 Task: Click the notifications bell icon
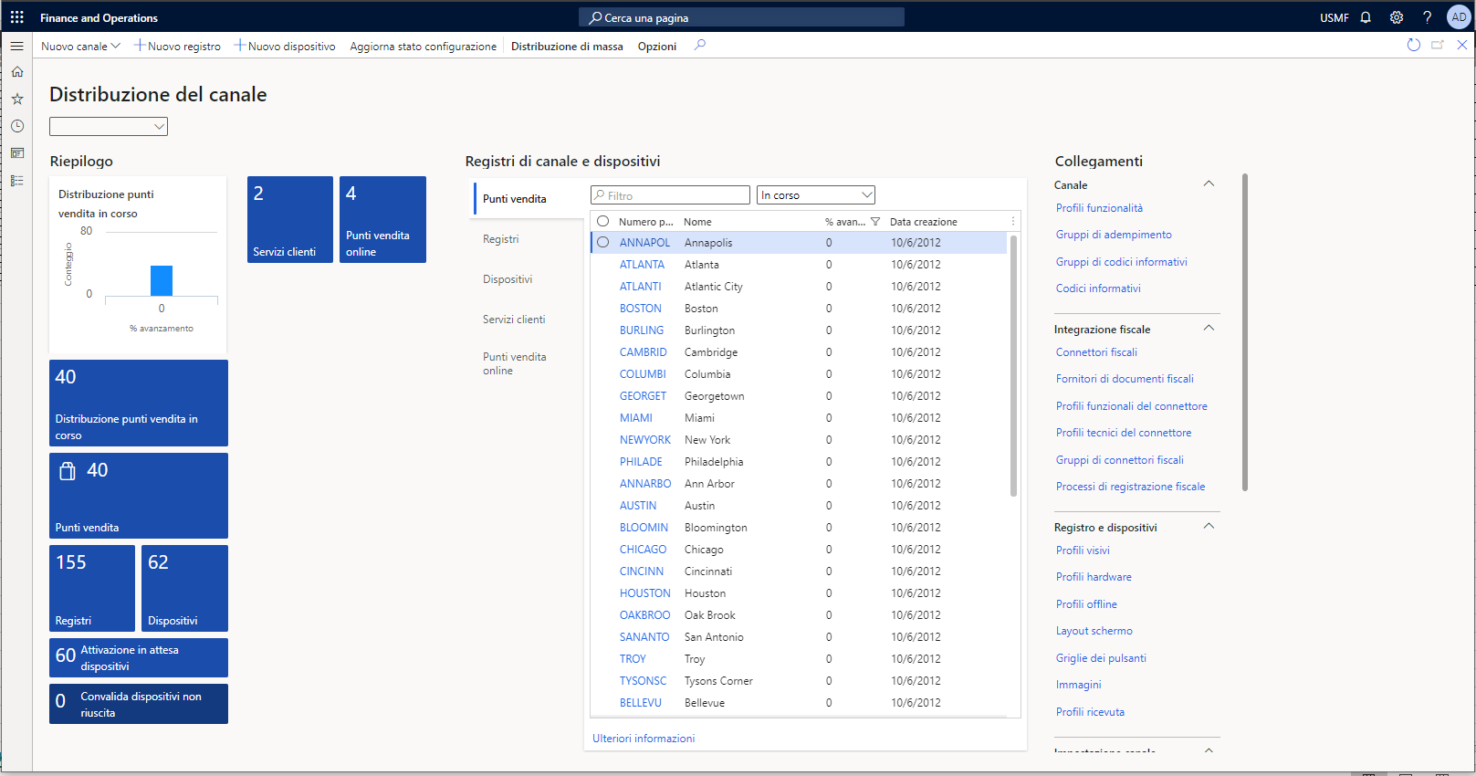[1366, 17]
